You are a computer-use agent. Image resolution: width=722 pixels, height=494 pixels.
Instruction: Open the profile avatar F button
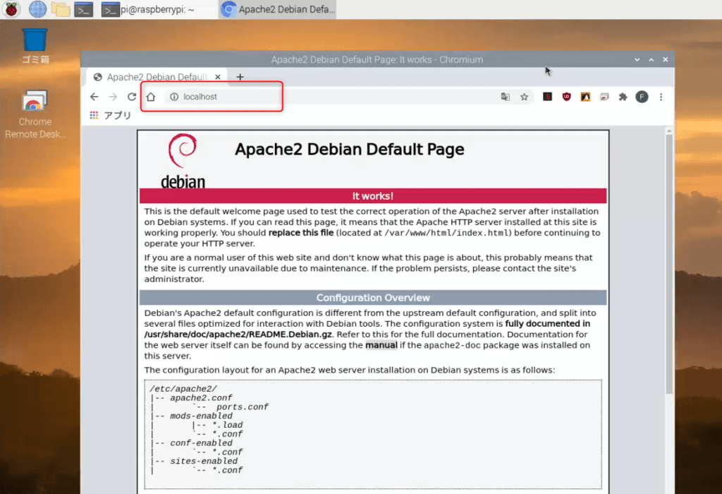tap(642, 97)
